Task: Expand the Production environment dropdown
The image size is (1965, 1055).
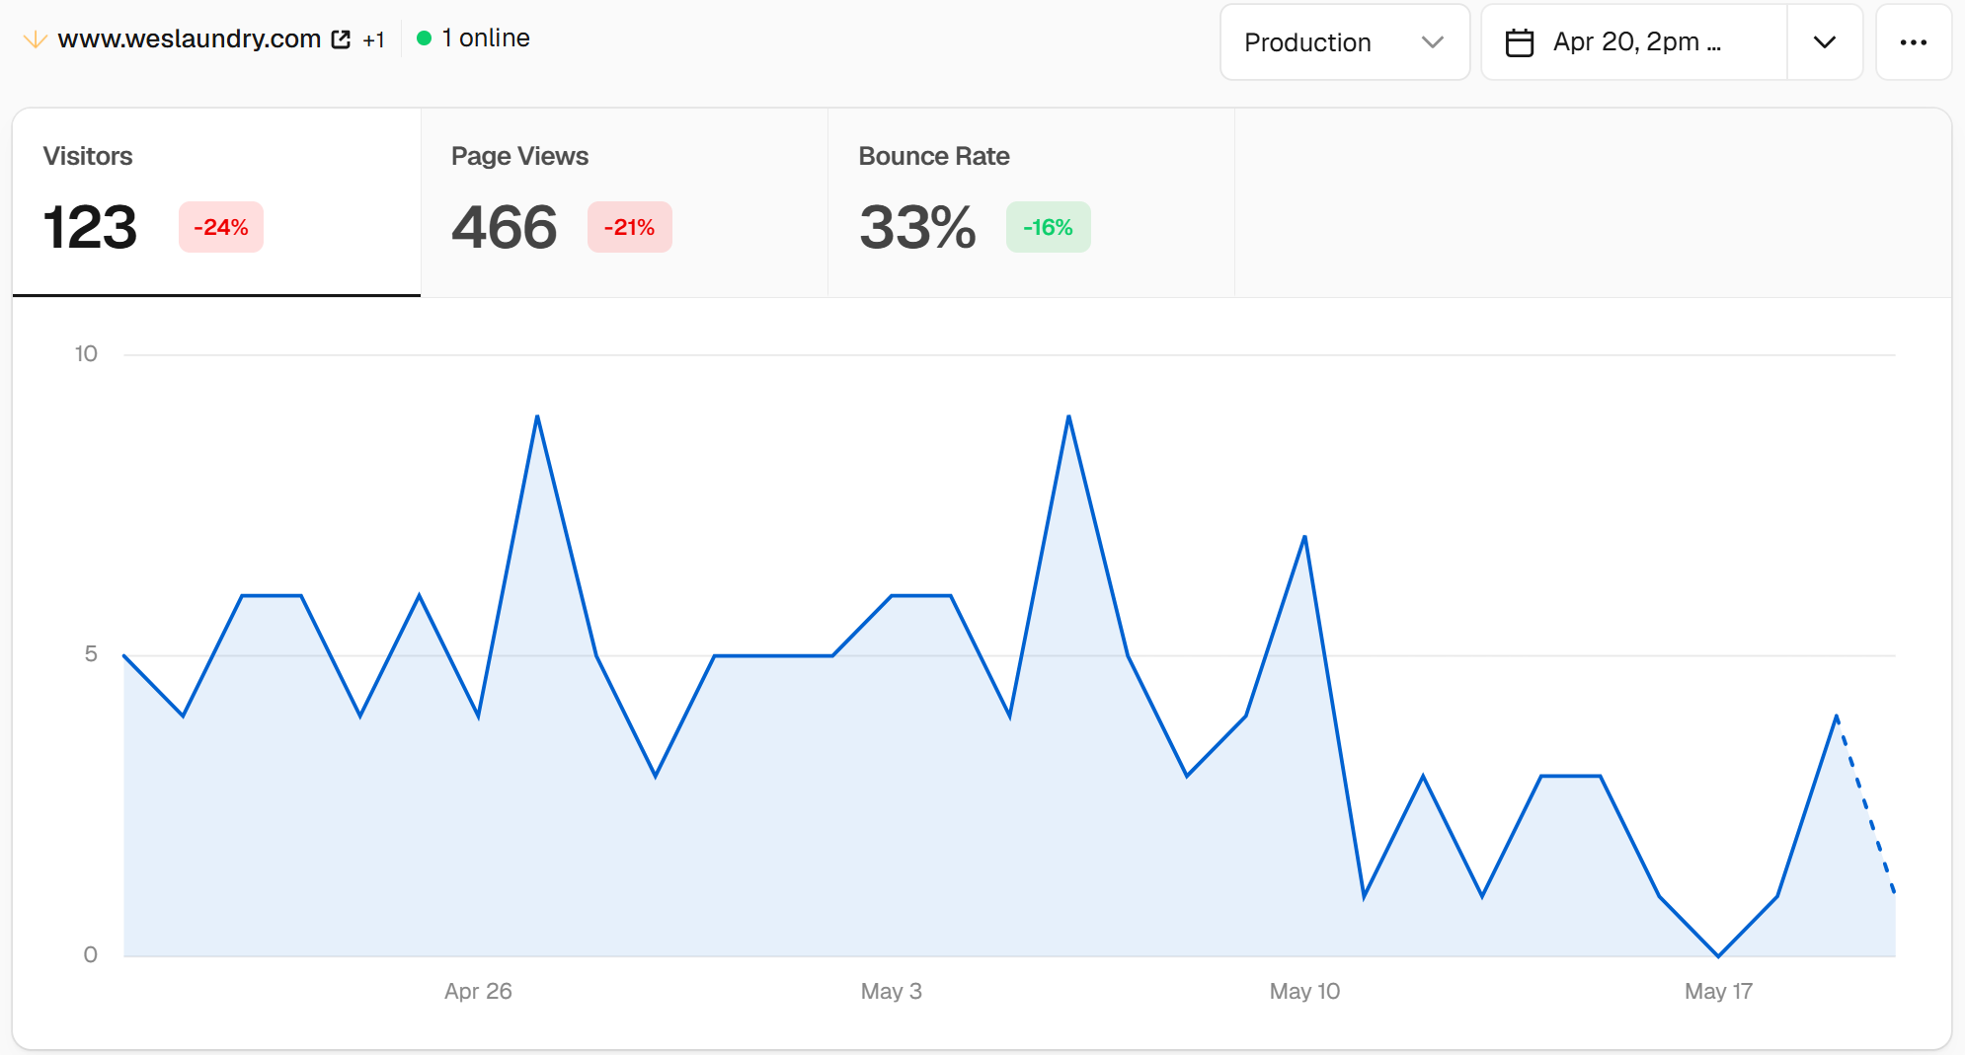Action: [1344, 42]
